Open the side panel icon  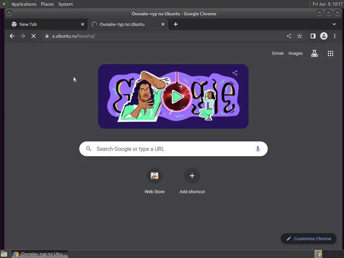click(x=313, y=36)
